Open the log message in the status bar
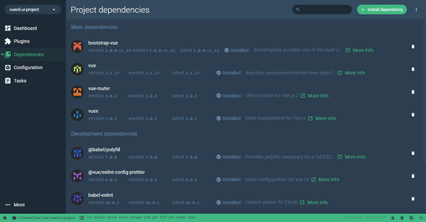 point(138,217)
